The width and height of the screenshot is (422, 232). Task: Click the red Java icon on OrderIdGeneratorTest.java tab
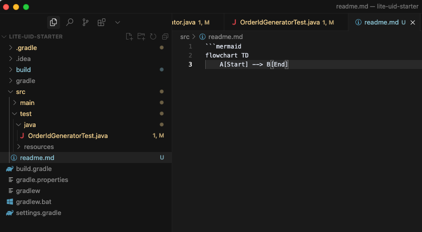(x=234, y=22)
